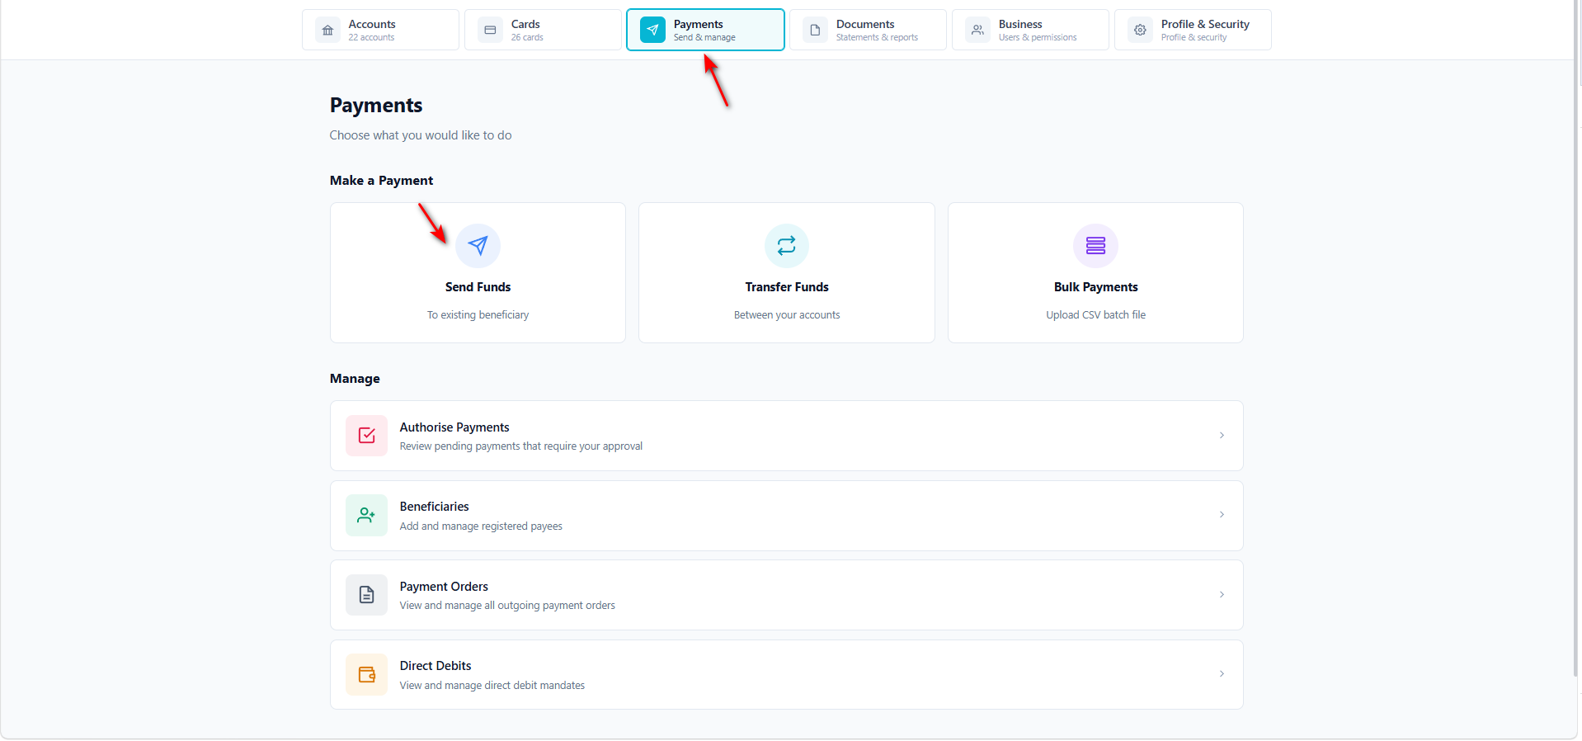Open Authorise Payments row title
Image resolution: width=1582 pixels, height=741 pixels.
coord(454,427)
